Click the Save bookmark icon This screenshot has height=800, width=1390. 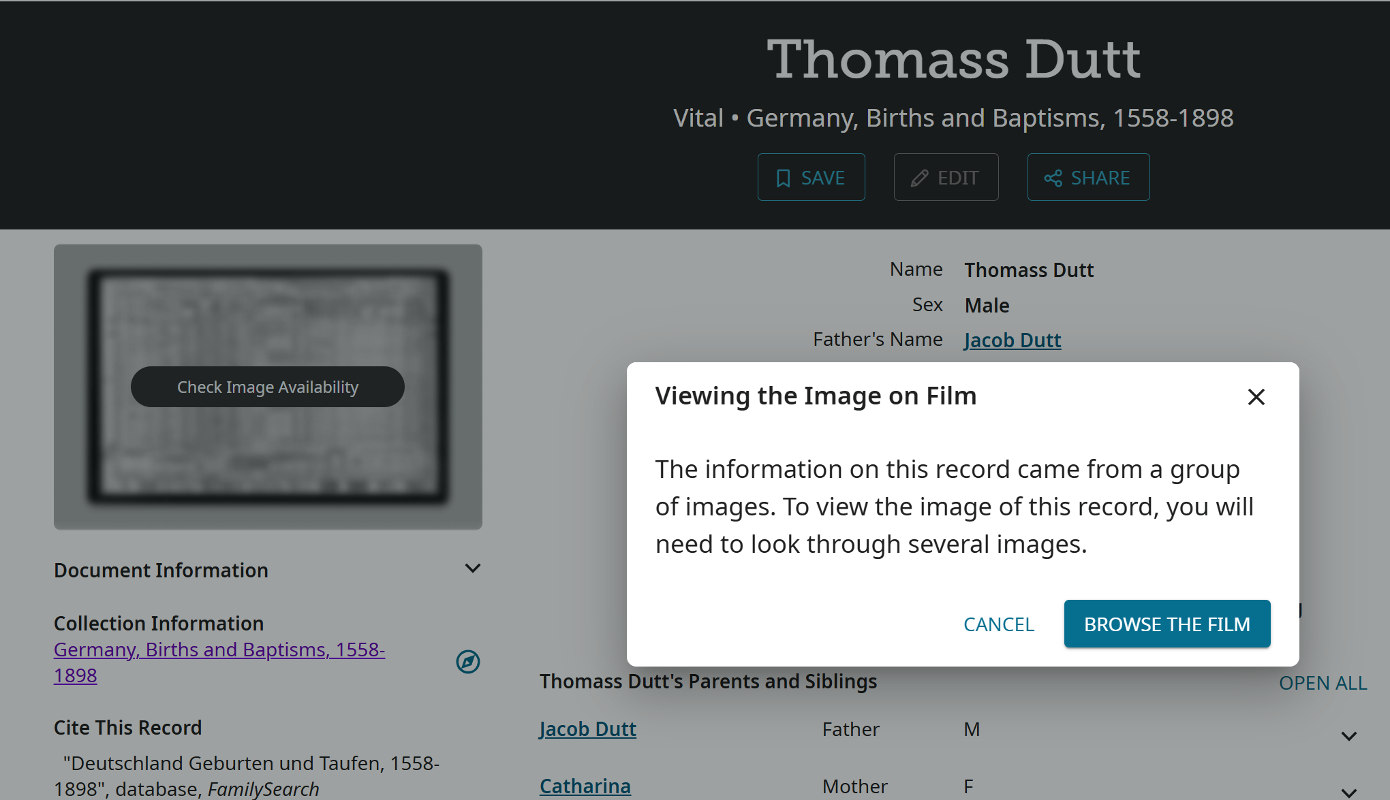click(x=783, y=178)
